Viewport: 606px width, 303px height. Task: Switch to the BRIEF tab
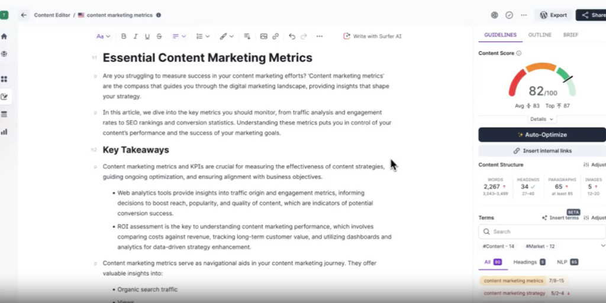pyautogui.click(x=570, y=35)
